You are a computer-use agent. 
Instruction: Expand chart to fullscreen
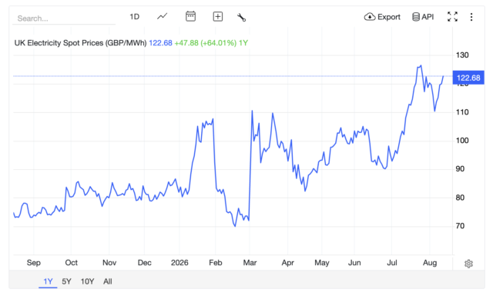point(452,17)
